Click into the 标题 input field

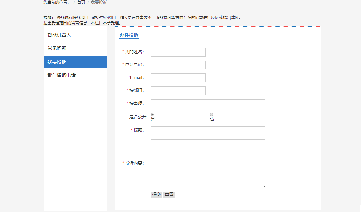[x=208, y=131]
